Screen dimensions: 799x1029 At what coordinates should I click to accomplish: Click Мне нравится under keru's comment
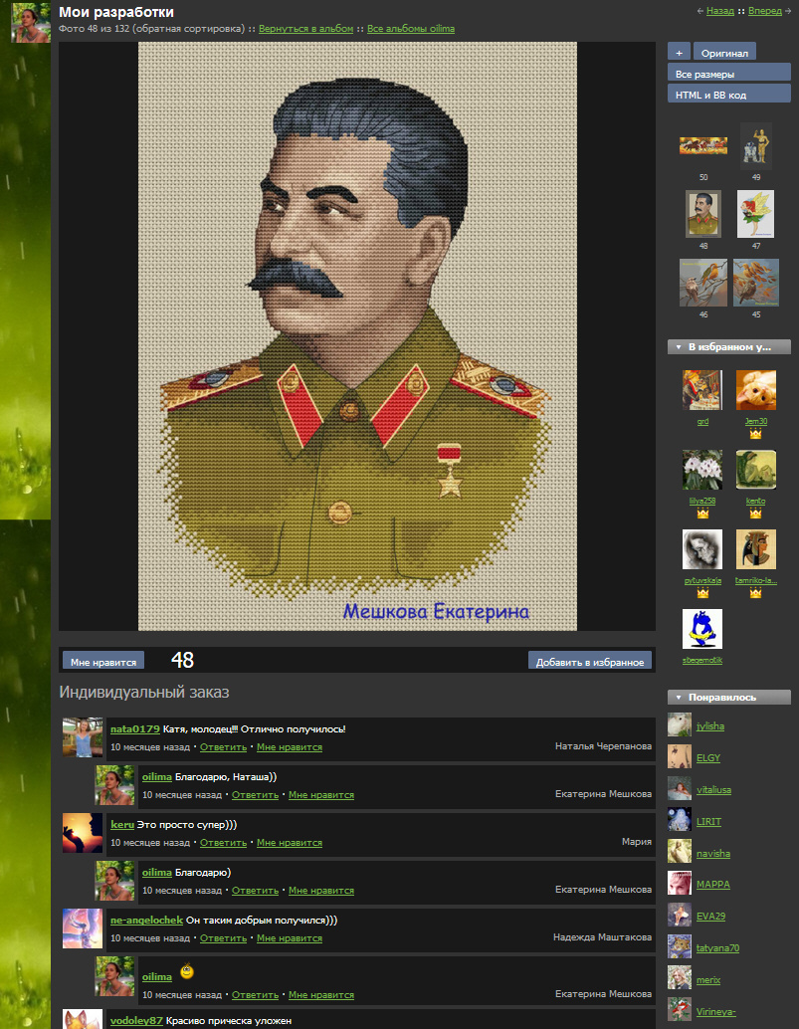tap(290, 843)
